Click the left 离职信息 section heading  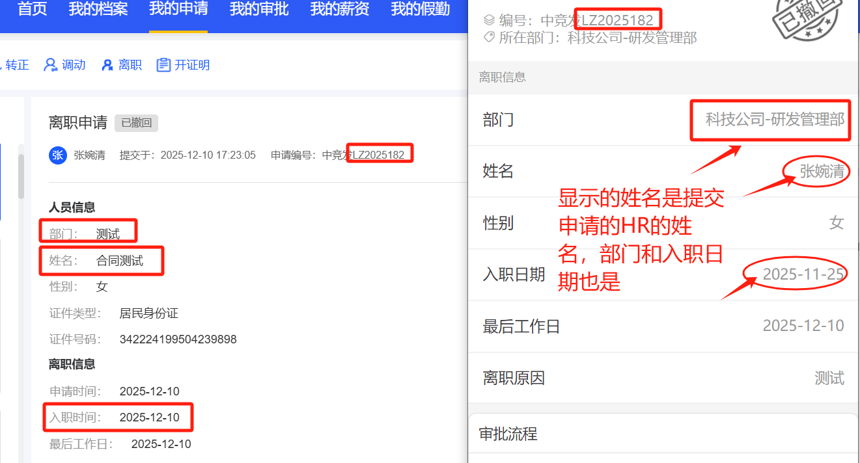tap(72, 364)
